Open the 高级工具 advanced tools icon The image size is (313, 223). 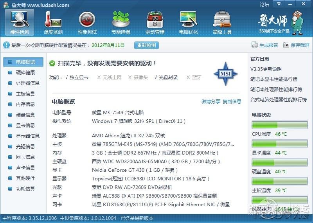[x=222, y=22]
